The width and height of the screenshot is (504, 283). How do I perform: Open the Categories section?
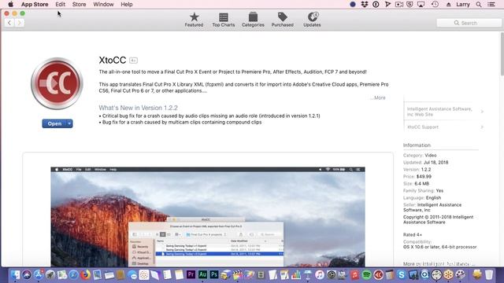(x=253, y=20)
